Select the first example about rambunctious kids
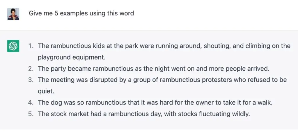The height and width of the screenshot is (131, 298). (x=164, y=46)
